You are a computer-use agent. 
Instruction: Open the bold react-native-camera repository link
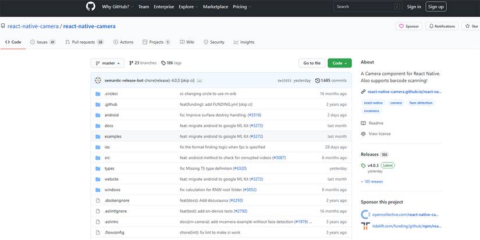tap(90, 26)
